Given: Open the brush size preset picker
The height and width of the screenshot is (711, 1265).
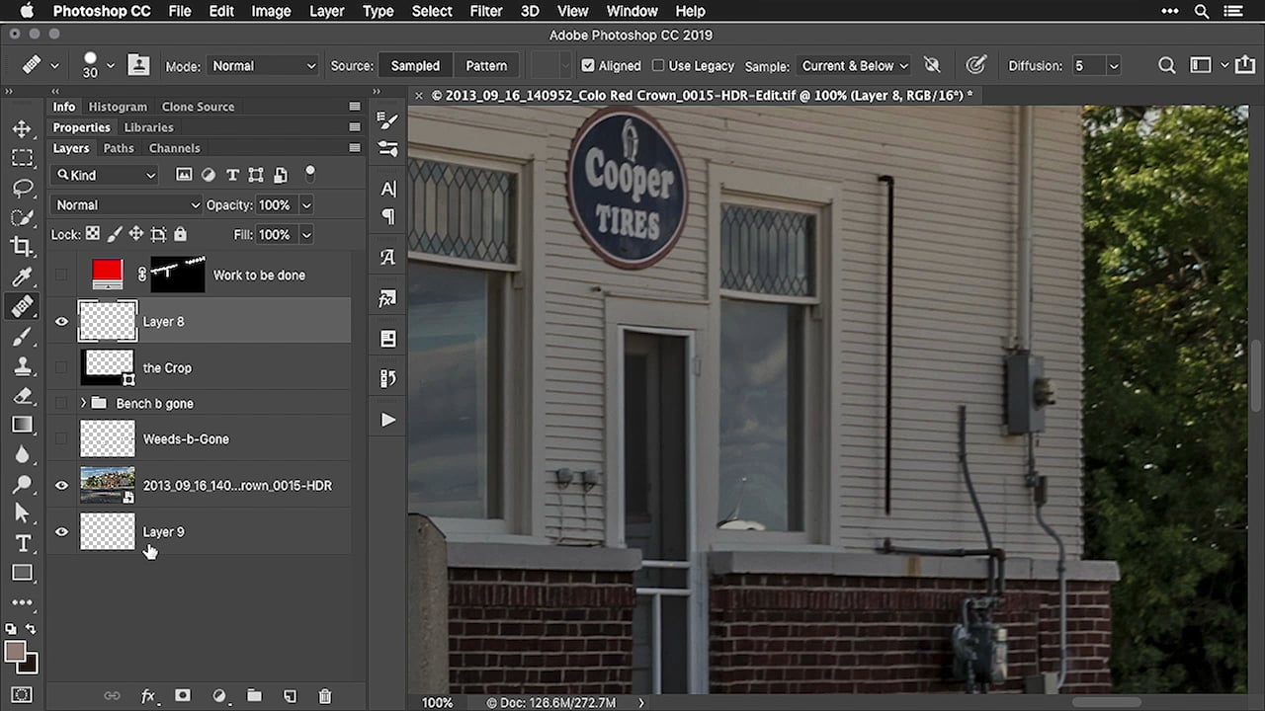Looking at the screenshot, I should (110, 65).
